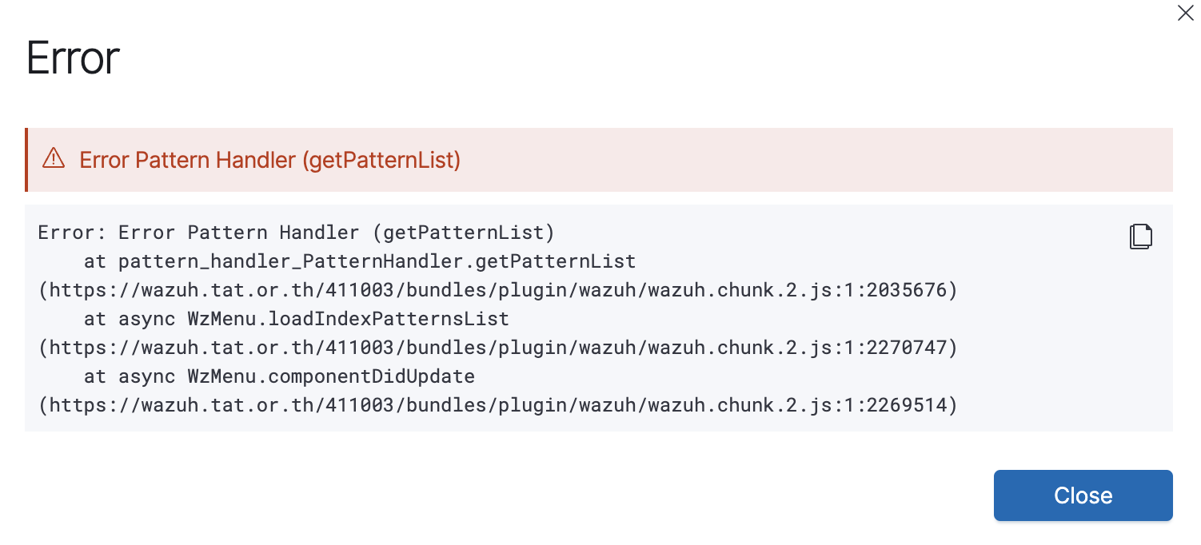This screenshot has width=1201, height=545.
Task: Click the red "Error Pattern Handler (getPatternList)" callout title
Action: click(269, 160)
